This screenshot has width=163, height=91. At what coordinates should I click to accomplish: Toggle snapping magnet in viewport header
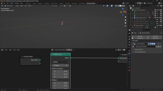pos(64,6)
